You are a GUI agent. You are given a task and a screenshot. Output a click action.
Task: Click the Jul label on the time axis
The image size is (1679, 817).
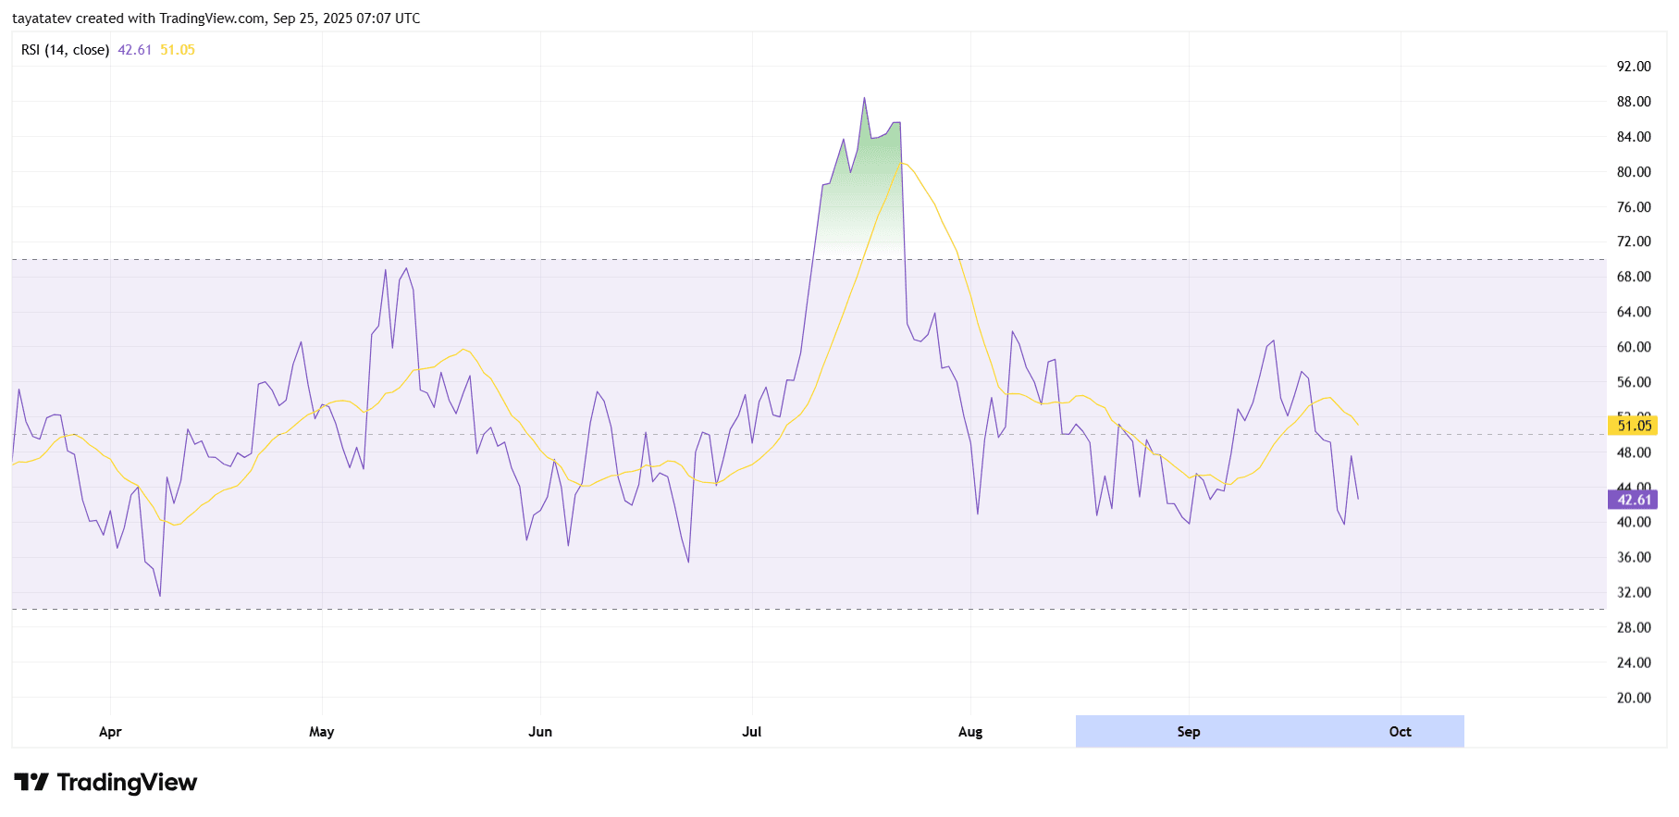tap(752, 732)
